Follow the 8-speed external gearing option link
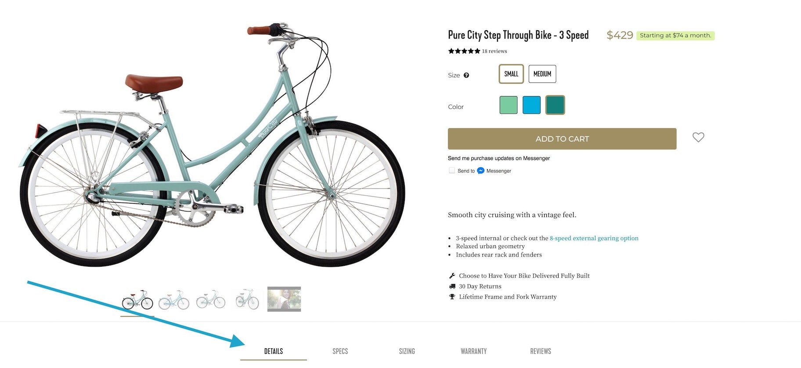Viewport: 801px width, 368px height. 594,238
